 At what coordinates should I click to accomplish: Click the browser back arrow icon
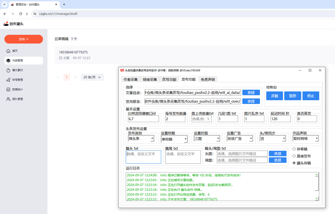(x=5, y=14)
